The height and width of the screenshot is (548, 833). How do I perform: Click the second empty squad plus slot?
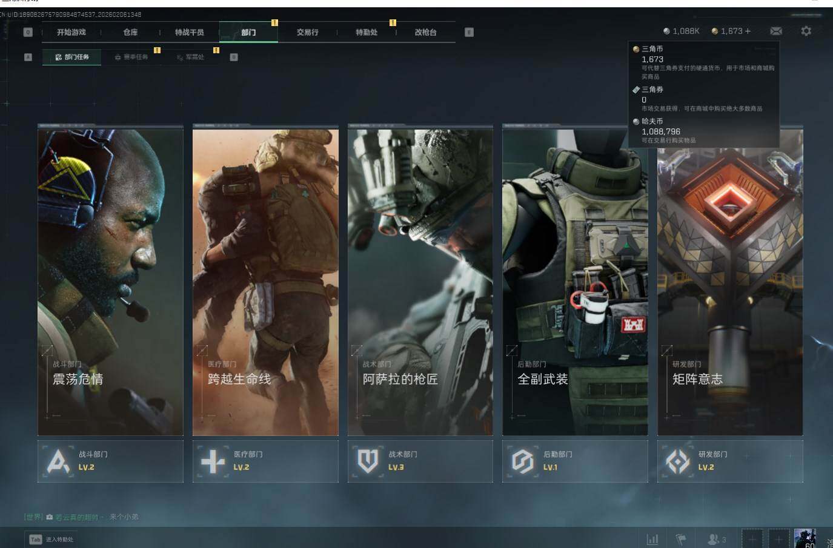point(778,539)
